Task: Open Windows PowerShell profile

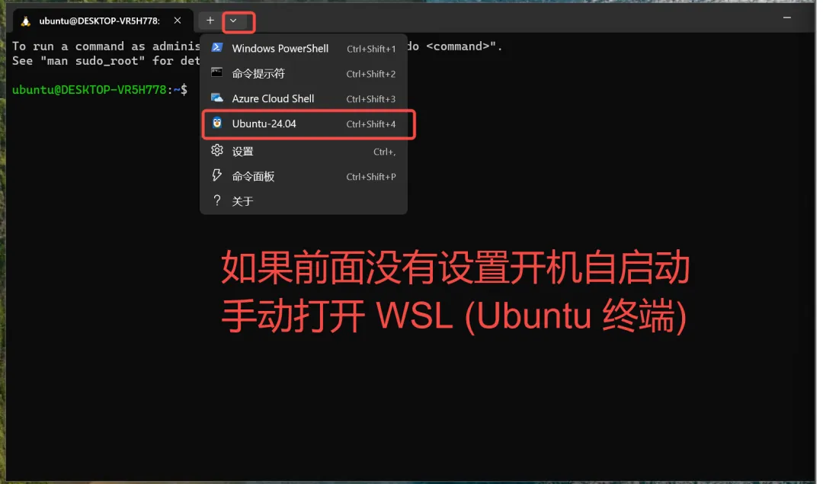Action: pyautogui.click(x=303, y=48)
